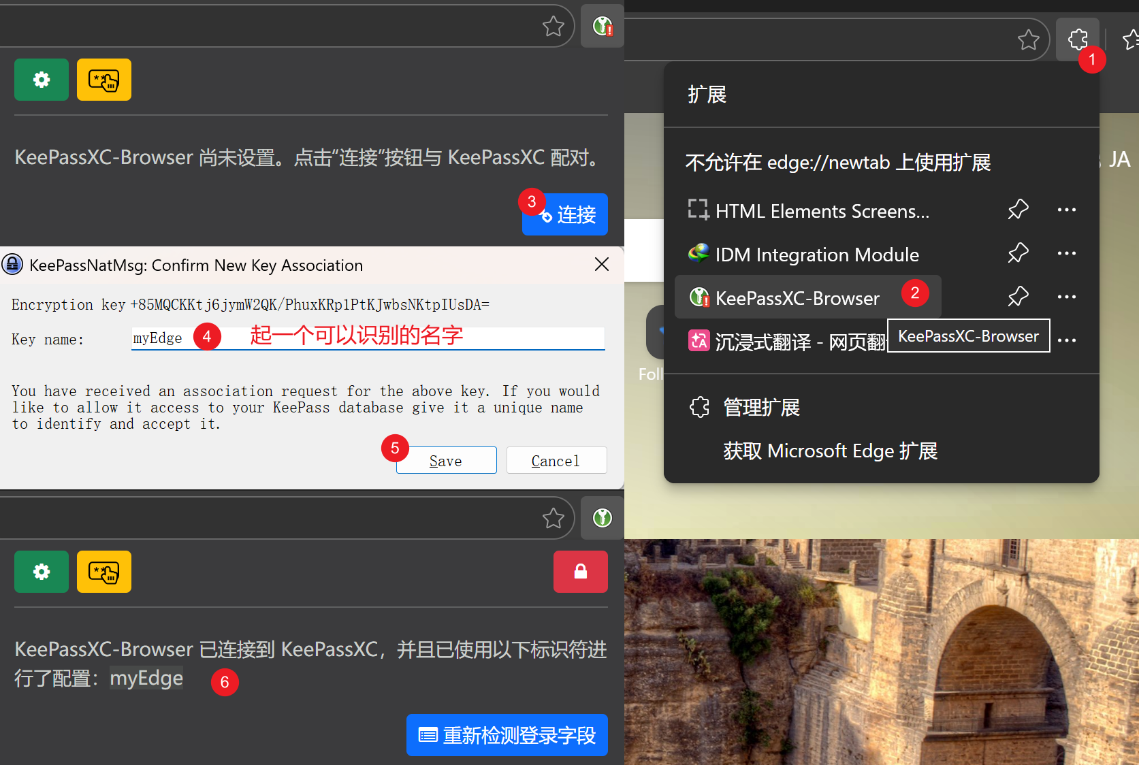Open settings gear in upper KeePassXC popup

[42, 80]
